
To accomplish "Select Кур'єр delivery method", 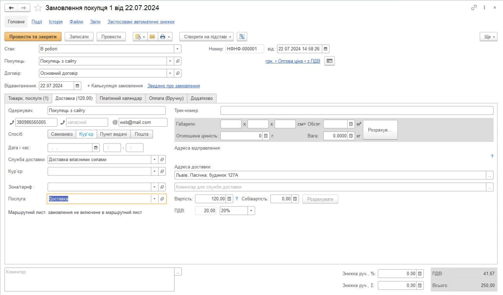I will click(x=86, y=134).
